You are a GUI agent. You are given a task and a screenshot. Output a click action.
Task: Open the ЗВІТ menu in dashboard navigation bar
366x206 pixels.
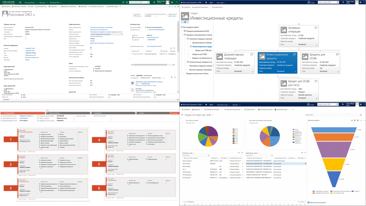click(x=211, y=104)
